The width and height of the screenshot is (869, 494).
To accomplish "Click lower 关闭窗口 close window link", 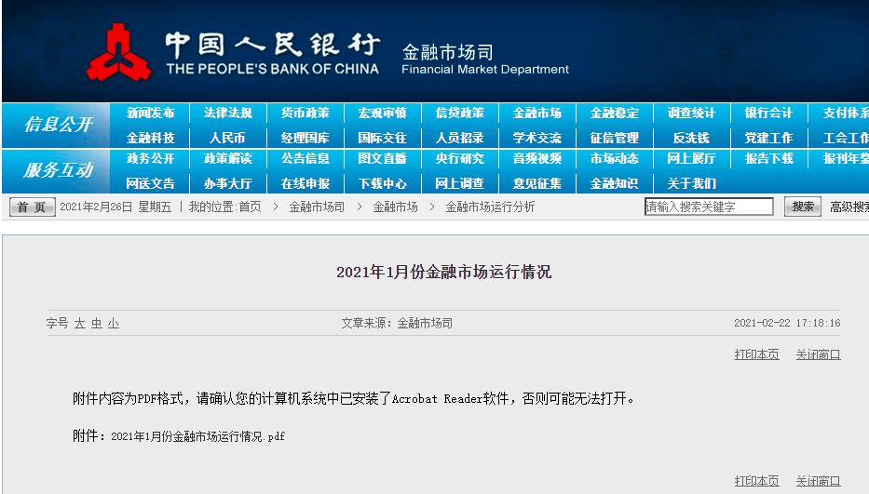I will [x=818, y=481].
